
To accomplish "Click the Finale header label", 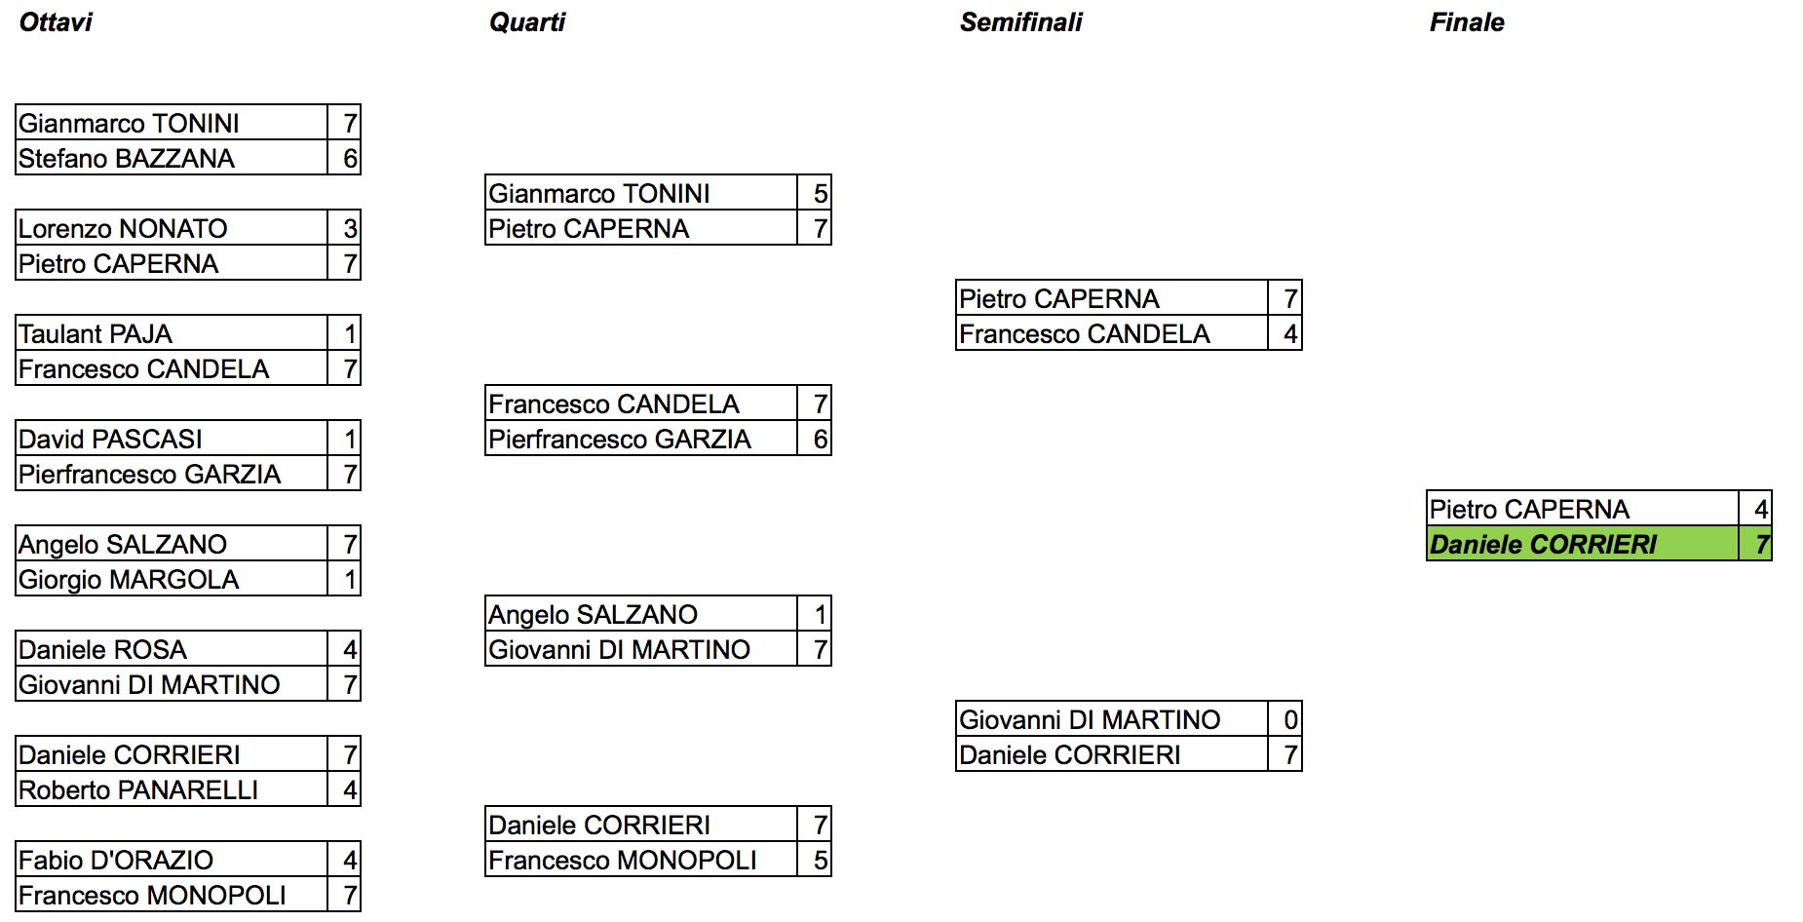I will click(1467, 22).
